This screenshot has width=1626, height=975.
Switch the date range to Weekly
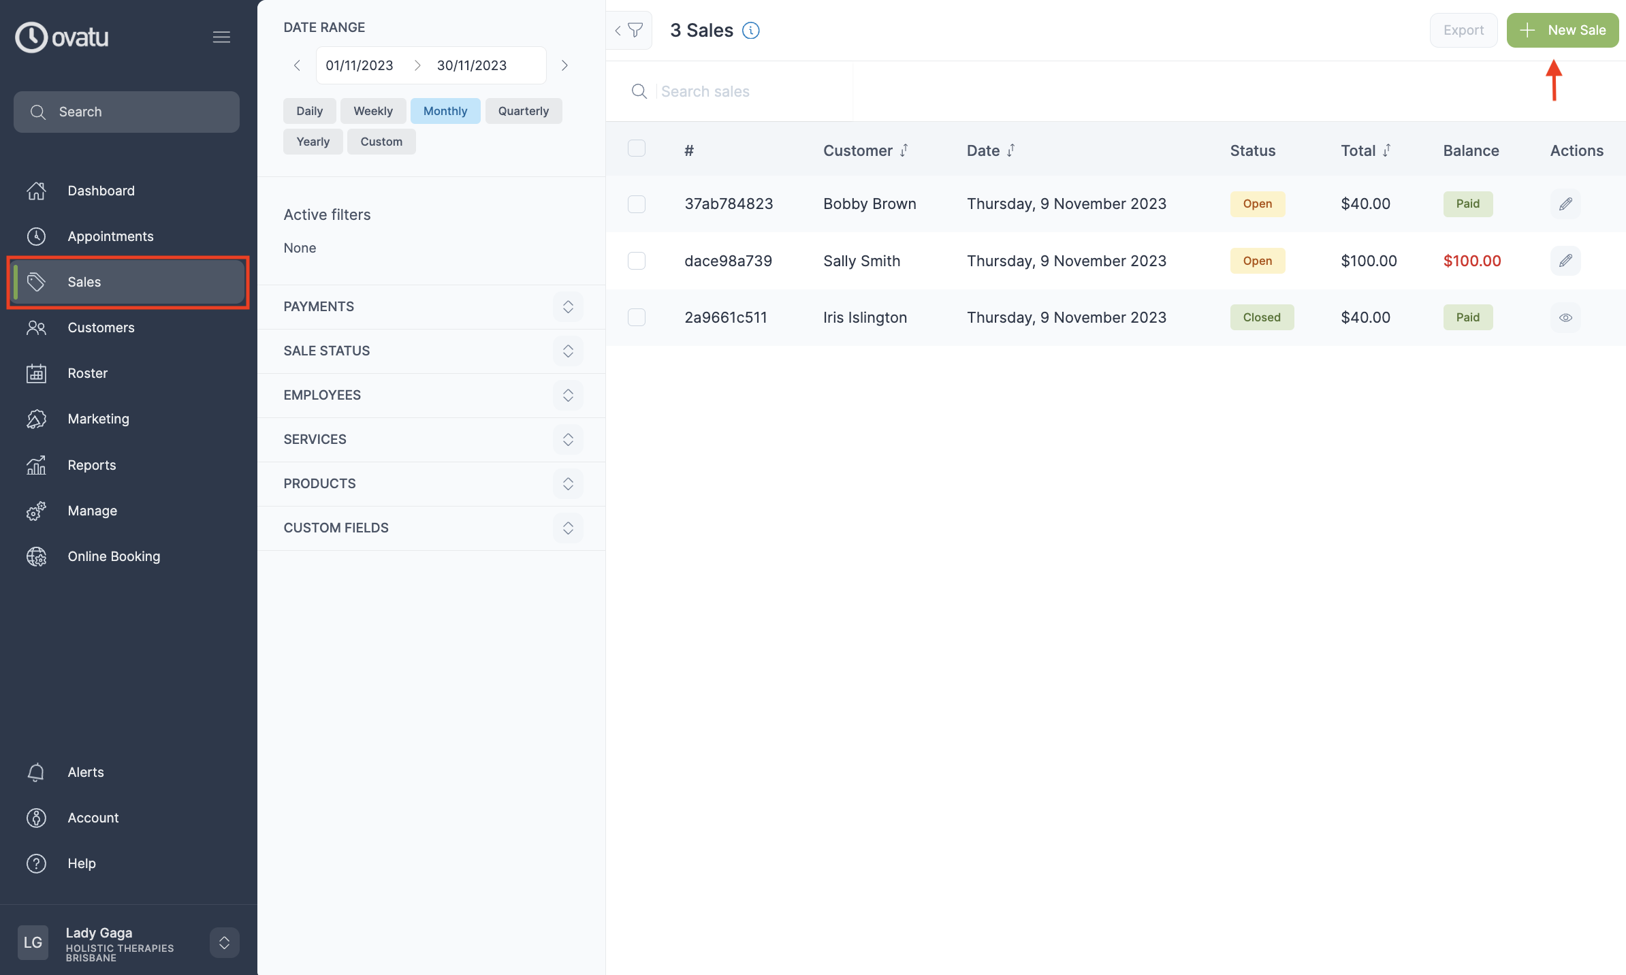coord(372,111)
